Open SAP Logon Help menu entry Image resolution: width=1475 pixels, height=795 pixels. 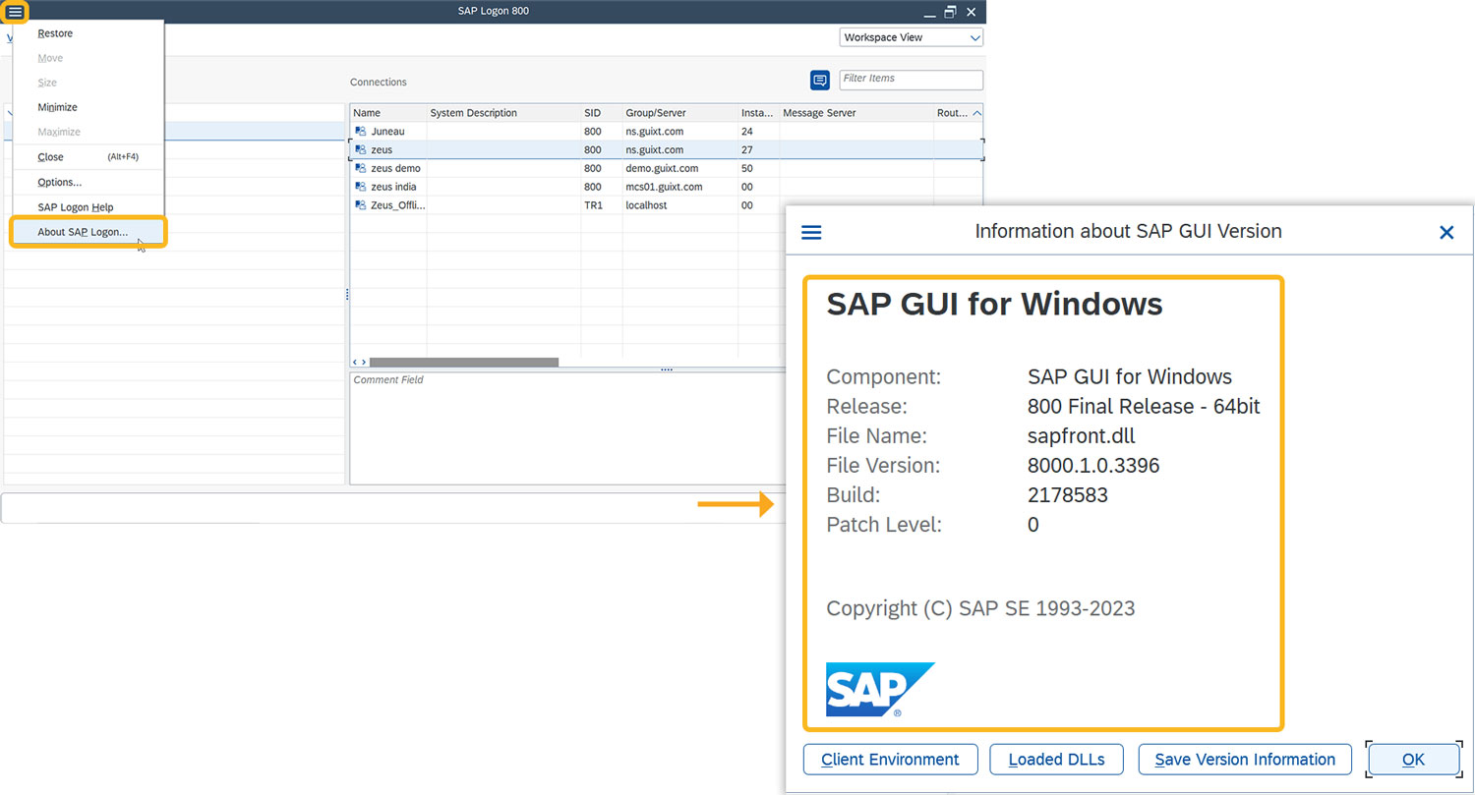[x=88, y=207]
